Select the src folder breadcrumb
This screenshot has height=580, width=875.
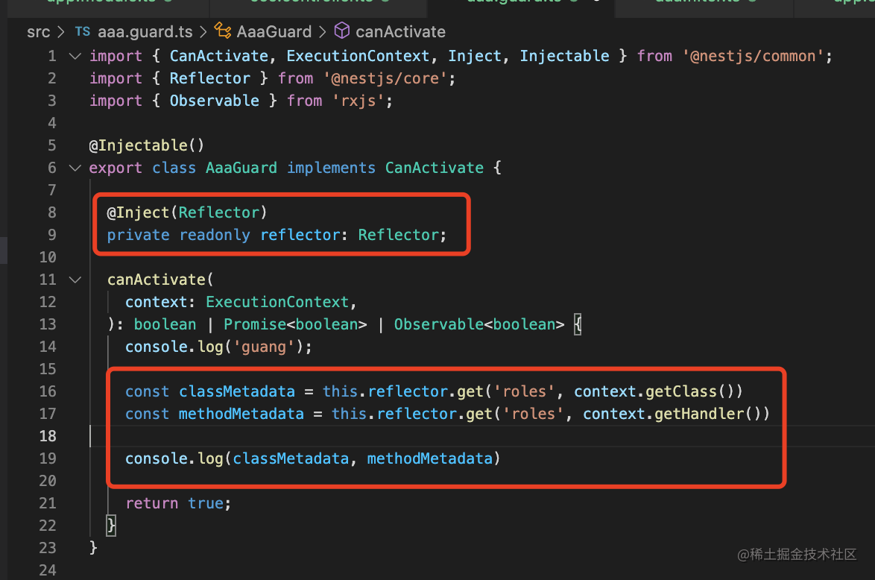click(38, 32)
